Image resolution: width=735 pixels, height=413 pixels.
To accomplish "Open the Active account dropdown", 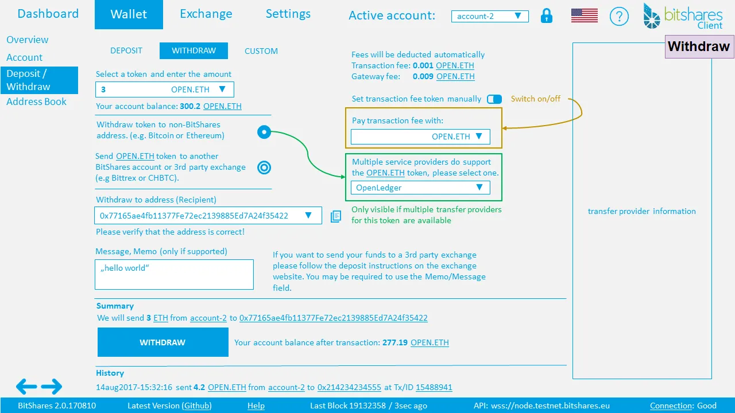I will (490, 17).
